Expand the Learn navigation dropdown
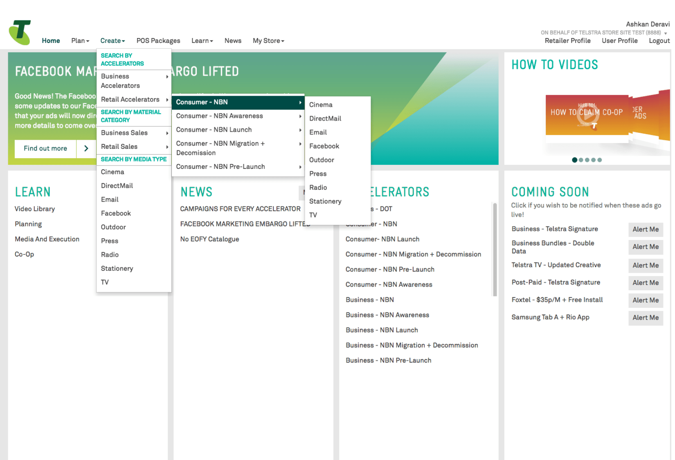Viewport: 675px width, 460px height. pyautogui.click(x=202, y=40)
